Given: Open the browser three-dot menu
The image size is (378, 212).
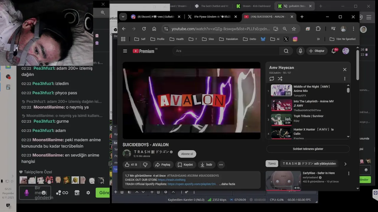Looking at the screenshot, I should (353, 29).
